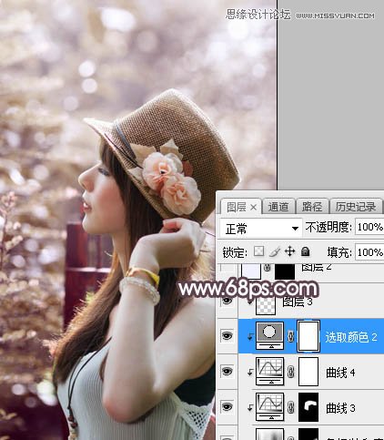This screenshot has width=384, height=440.
Task: Click the clipping arrow icon on 曲线 3
Action: [x=250, y=407]
